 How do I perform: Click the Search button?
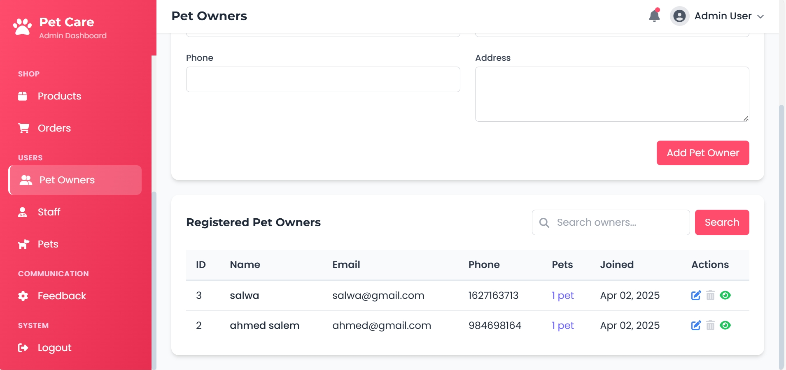point(721,222)
